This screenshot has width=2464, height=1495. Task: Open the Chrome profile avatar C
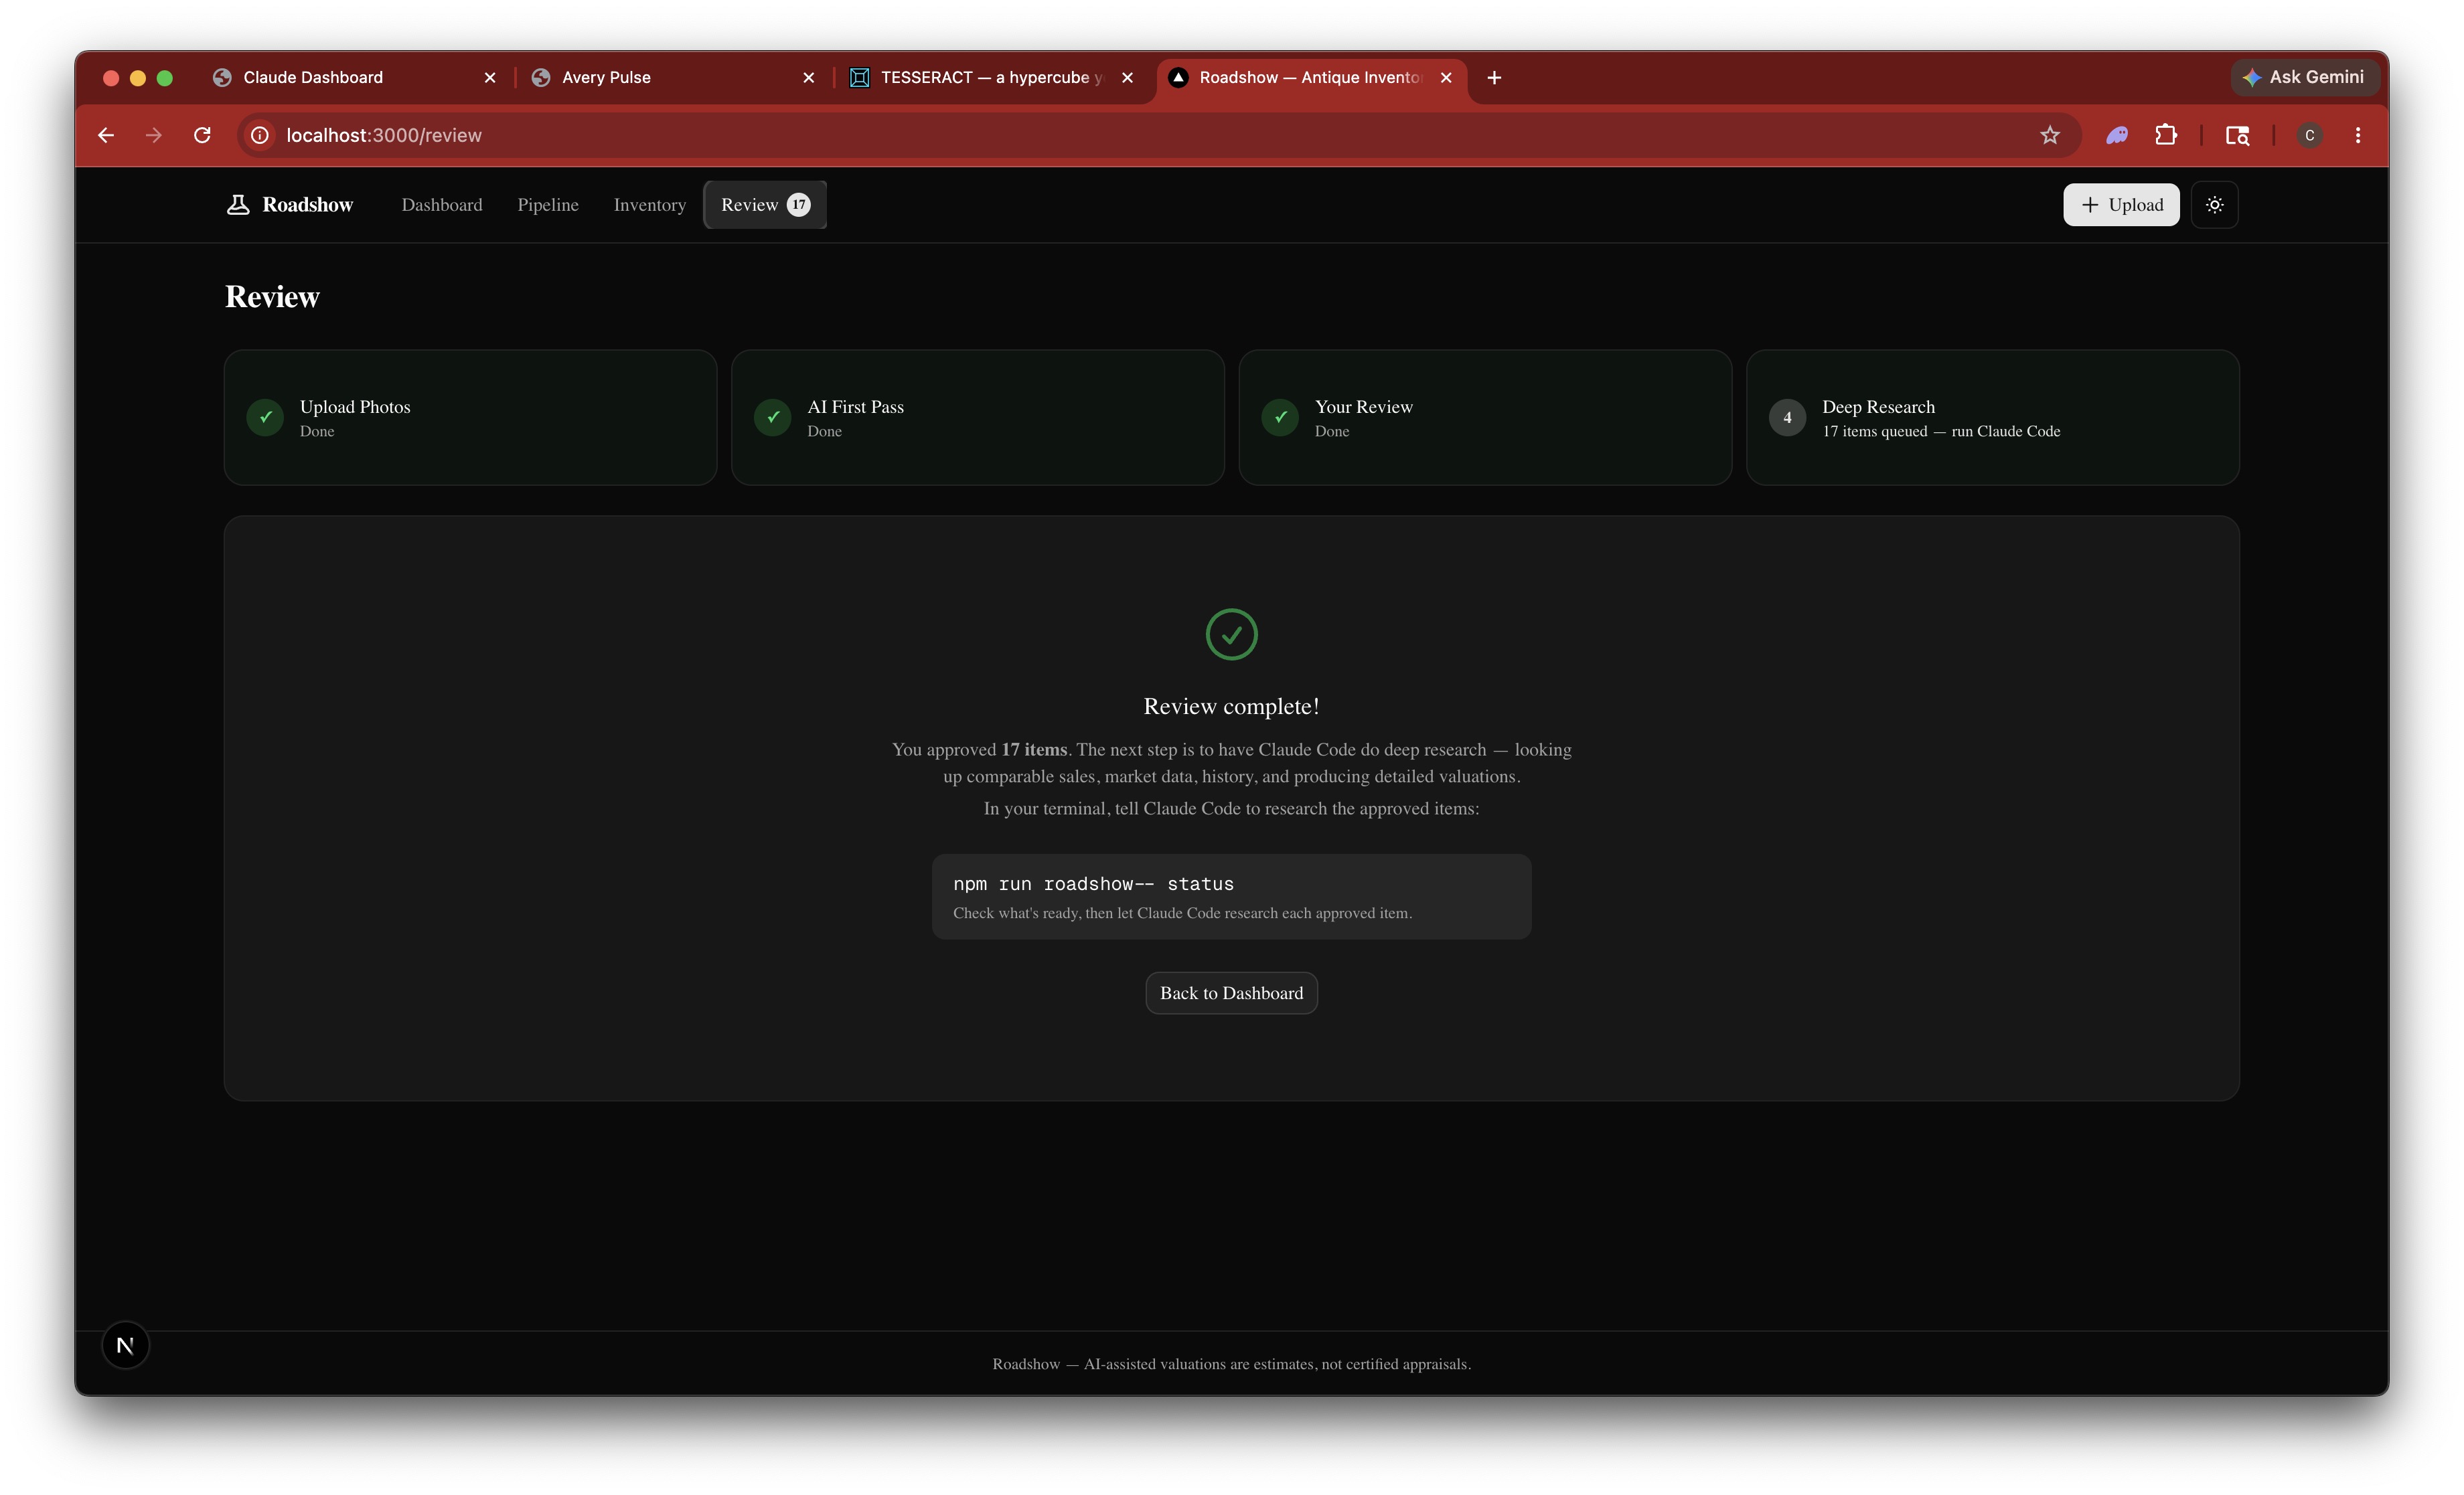(x=2309, y=135)
